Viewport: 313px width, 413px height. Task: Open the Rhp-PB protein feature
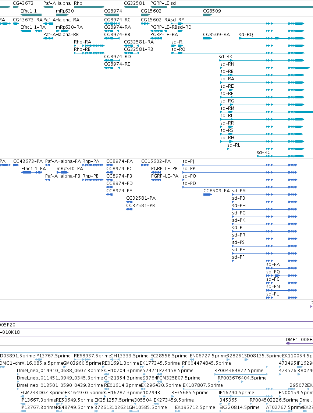coord(93,180)
